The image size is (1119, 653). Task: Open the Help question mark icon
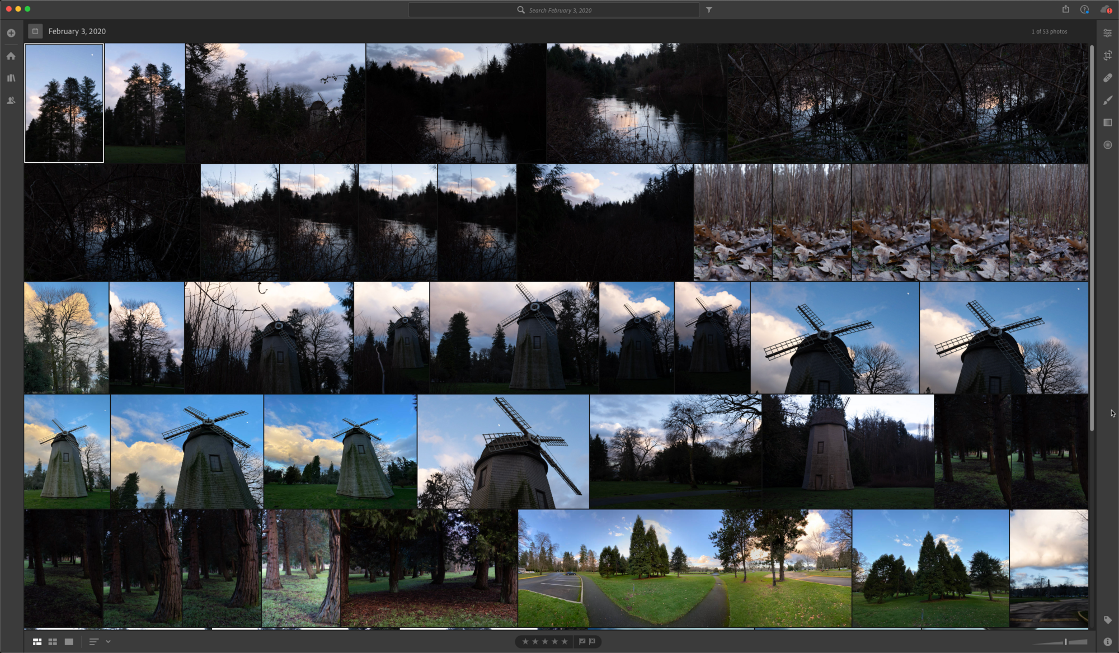point(1084,10)
